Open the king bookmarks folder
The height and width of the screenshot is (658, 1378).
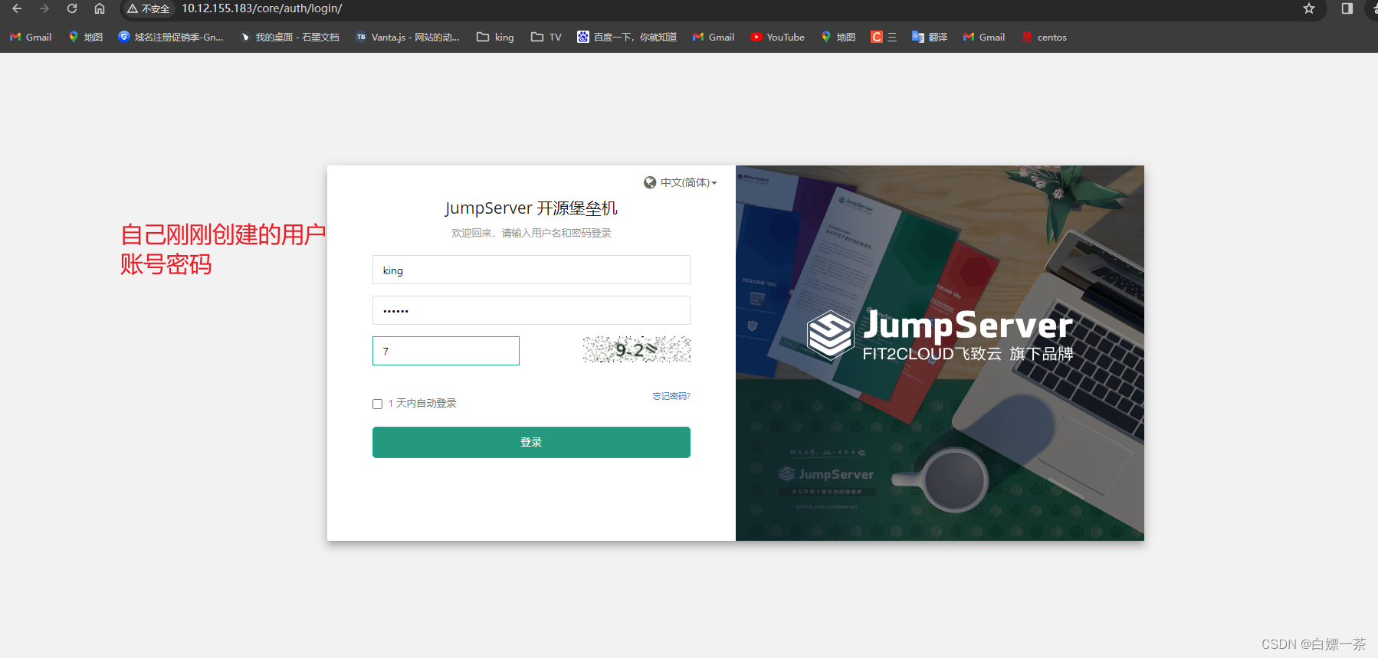coord(495,37)
